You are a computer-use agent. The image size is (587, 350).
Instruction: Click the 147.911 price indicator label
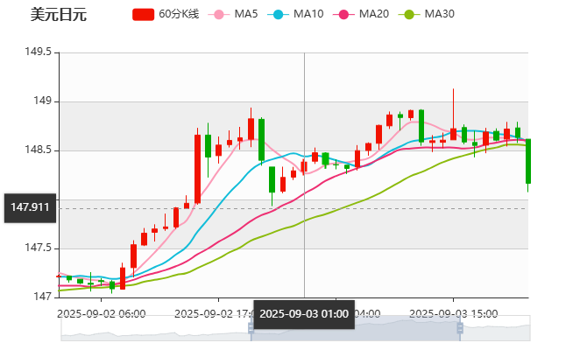[30, 208]
